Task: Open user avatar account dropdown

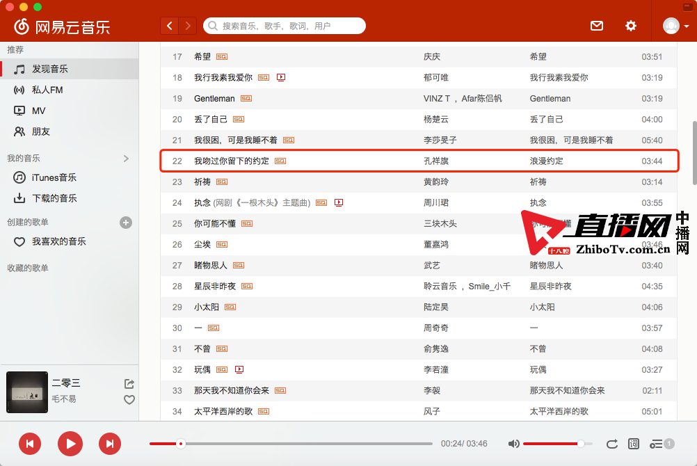Action: coord(675,26)
